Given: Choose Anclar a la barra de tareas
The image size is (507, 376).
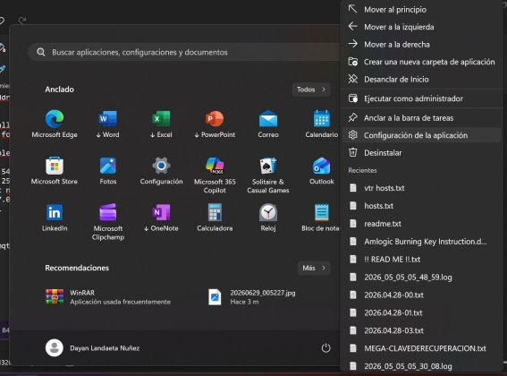Looking at the screenshot, I should click(421, 118).
